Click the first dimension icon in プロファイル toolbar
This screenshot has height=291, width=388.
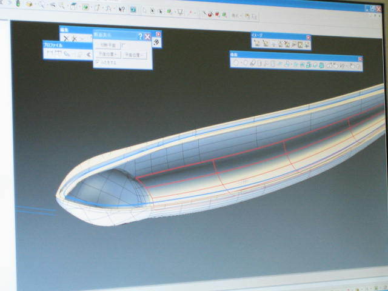click(50, 53)
